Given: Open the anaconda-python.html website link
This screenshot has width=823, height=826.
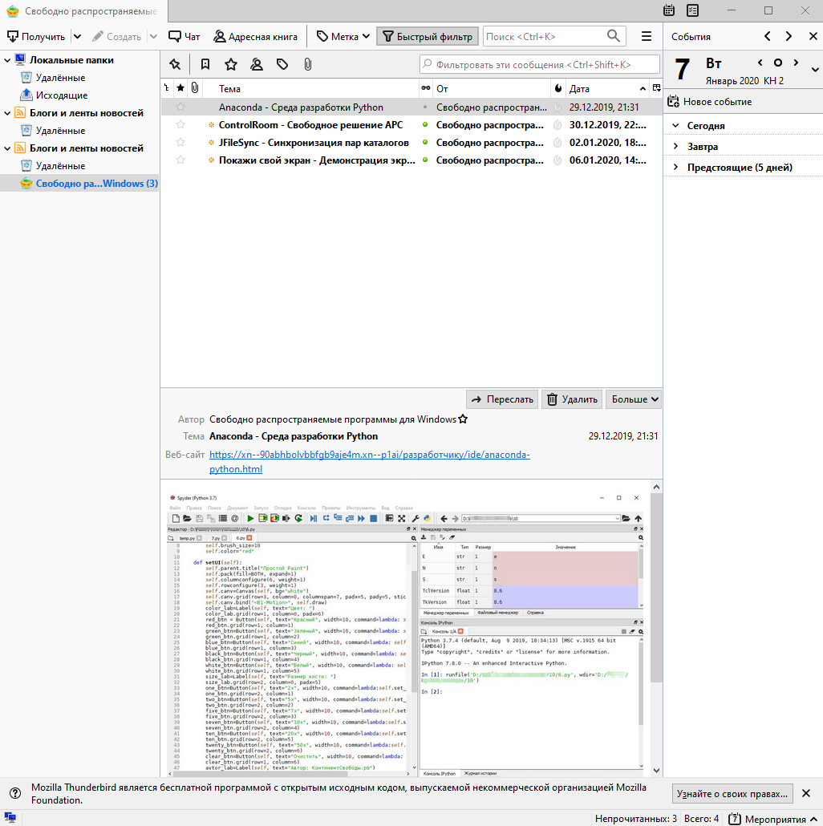Looking at the screenshot, I should (369, 461).
